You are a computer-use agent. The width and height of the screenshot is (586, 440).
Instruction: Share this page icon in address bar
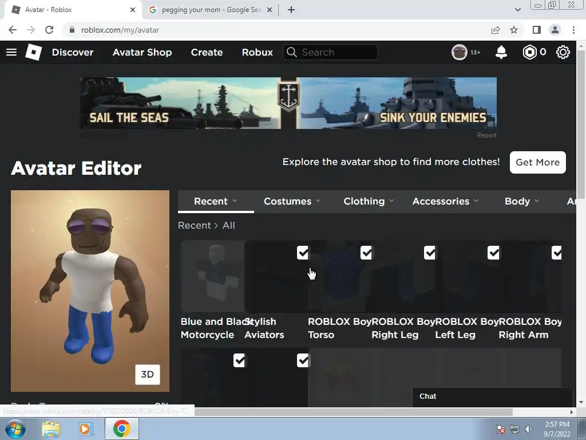click(x=496, y=30)
